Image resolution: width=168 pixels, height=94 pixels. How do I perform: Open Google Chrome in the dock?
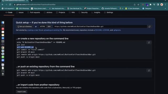pos(3,48)
